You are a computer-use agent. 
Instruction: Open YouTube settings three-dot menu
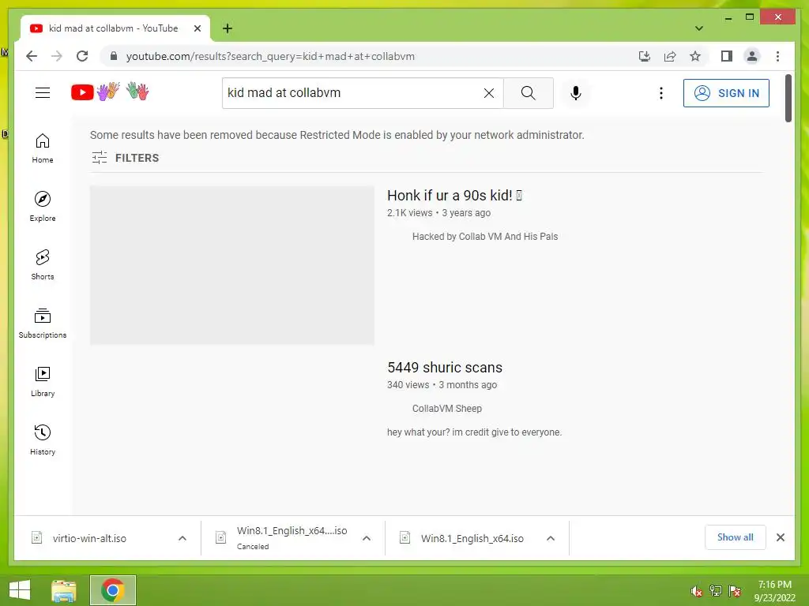tap(661, 93)
